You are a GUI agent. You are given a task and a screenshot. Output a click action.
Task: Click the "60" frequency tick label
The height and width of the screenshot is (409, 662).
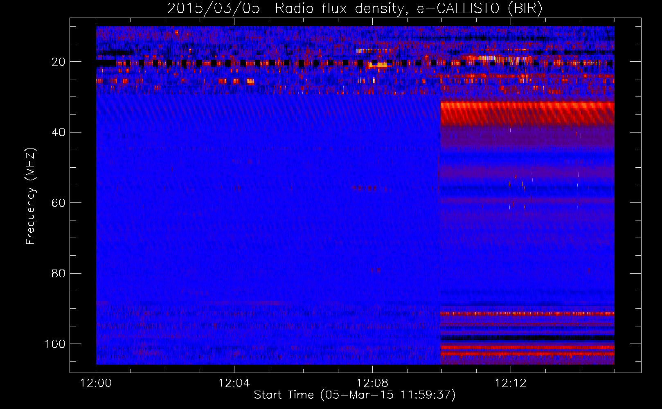click(59, 203)
